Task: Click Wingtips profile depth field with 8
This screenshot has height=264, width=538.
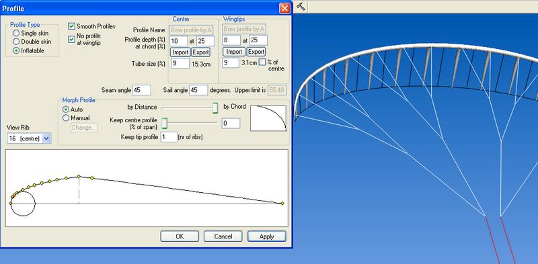Action: point(231,40)
